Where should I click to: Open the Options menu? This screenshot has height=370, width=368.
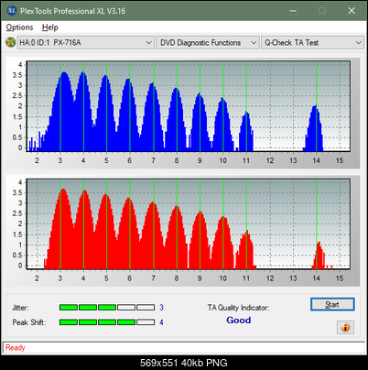pos(19,27)
